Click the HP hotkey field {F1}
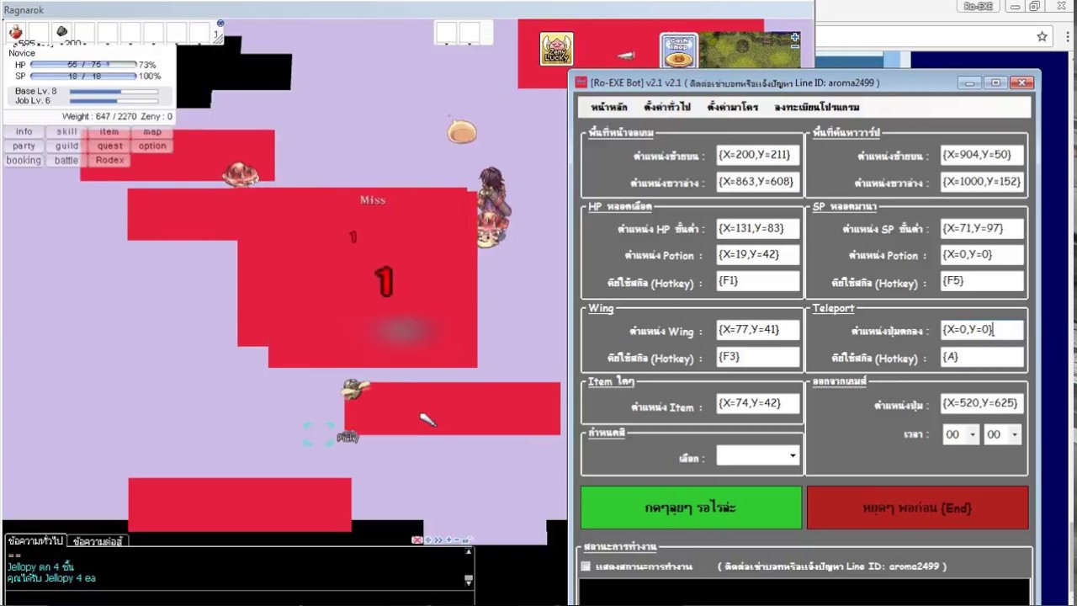The width and height of the screenshot is (1077, 606). pos(757,280)
